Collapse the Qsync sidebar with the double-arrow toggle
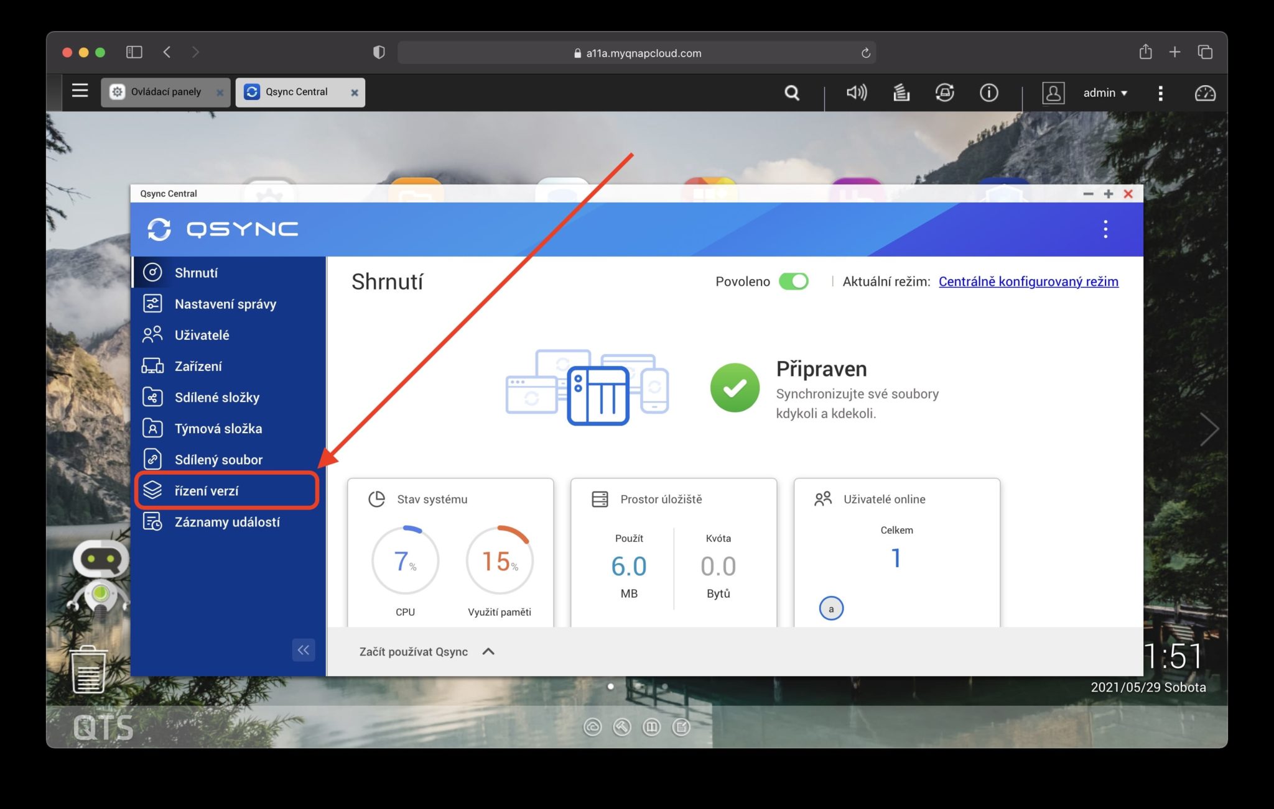Screen dimensions: 1274x809 point(304,650)
